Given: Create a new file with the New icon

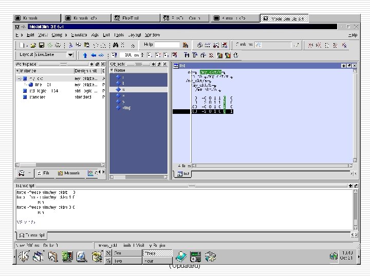Looking at the screenshot, I should click(22, 45).
